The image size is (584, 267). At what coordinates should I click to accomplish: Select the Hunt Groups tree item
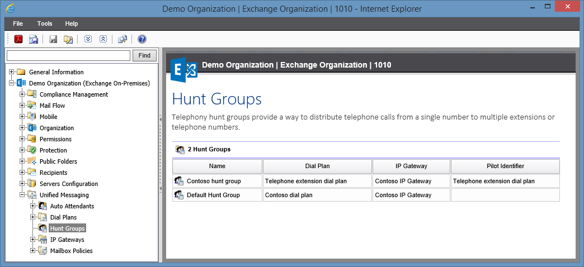(68, 228)
